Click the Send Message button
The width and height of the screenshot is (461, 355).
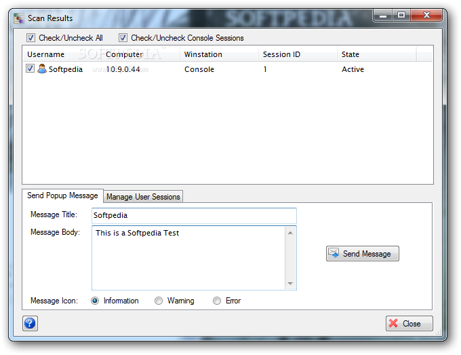click(363, 253)
